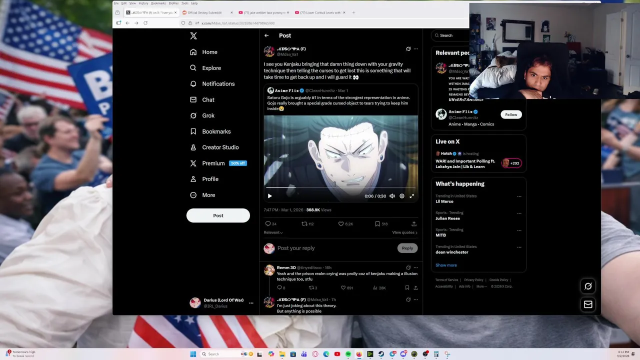The image size is (640, 360).
Task: Open options for MITB trend
Action: pos(519,230)
